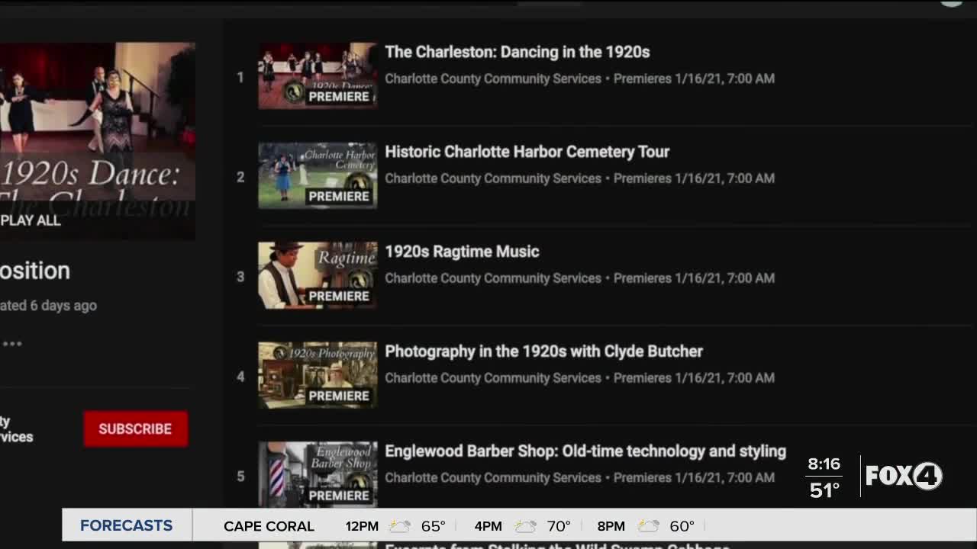Open title The Charleston: Dancing in the 1920s
The image size is (977, 549).
(517, 52)
